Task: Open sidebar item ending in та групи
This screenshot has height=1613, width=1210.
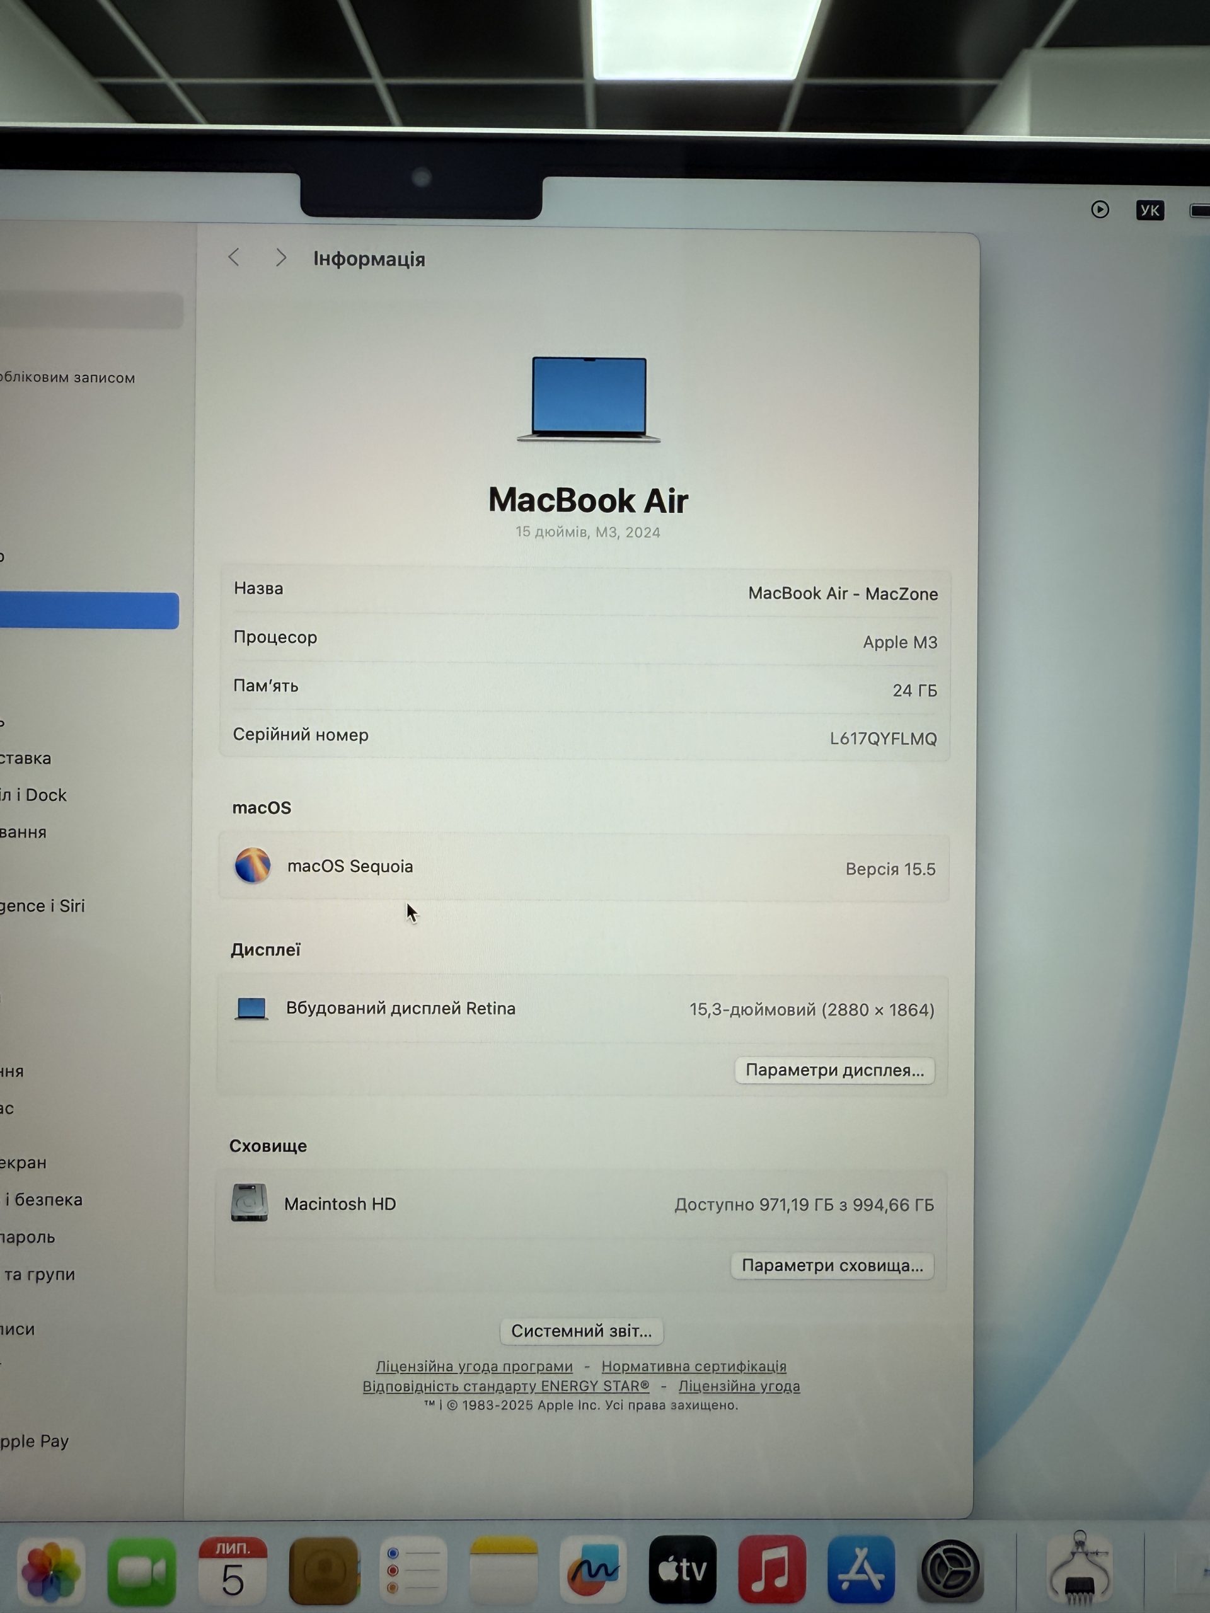Action: pos(38,1274)
